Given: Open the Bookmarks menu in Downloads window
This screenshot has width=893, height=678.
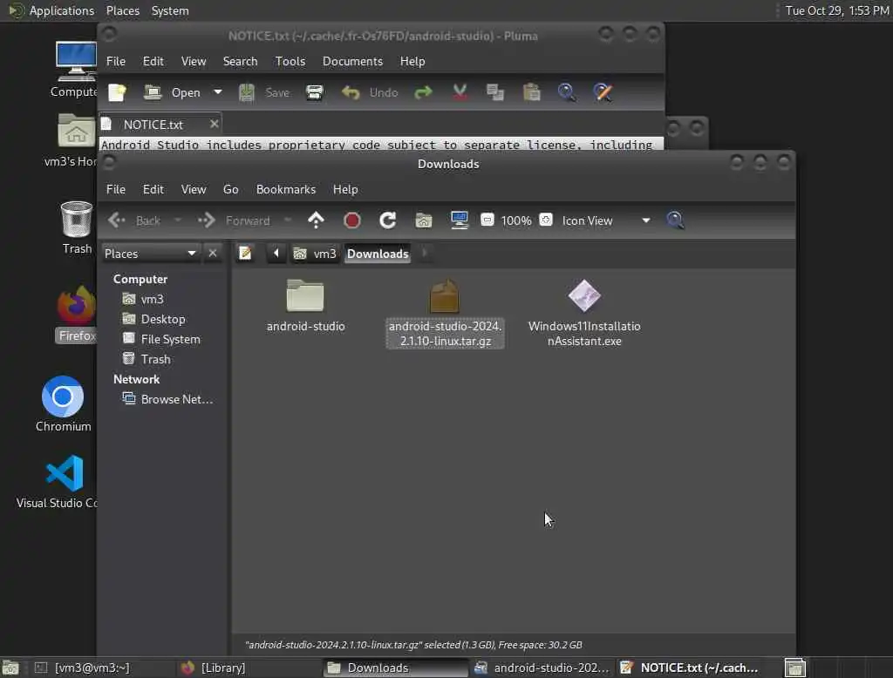Looking at the screenshot, I should point(285,189).
